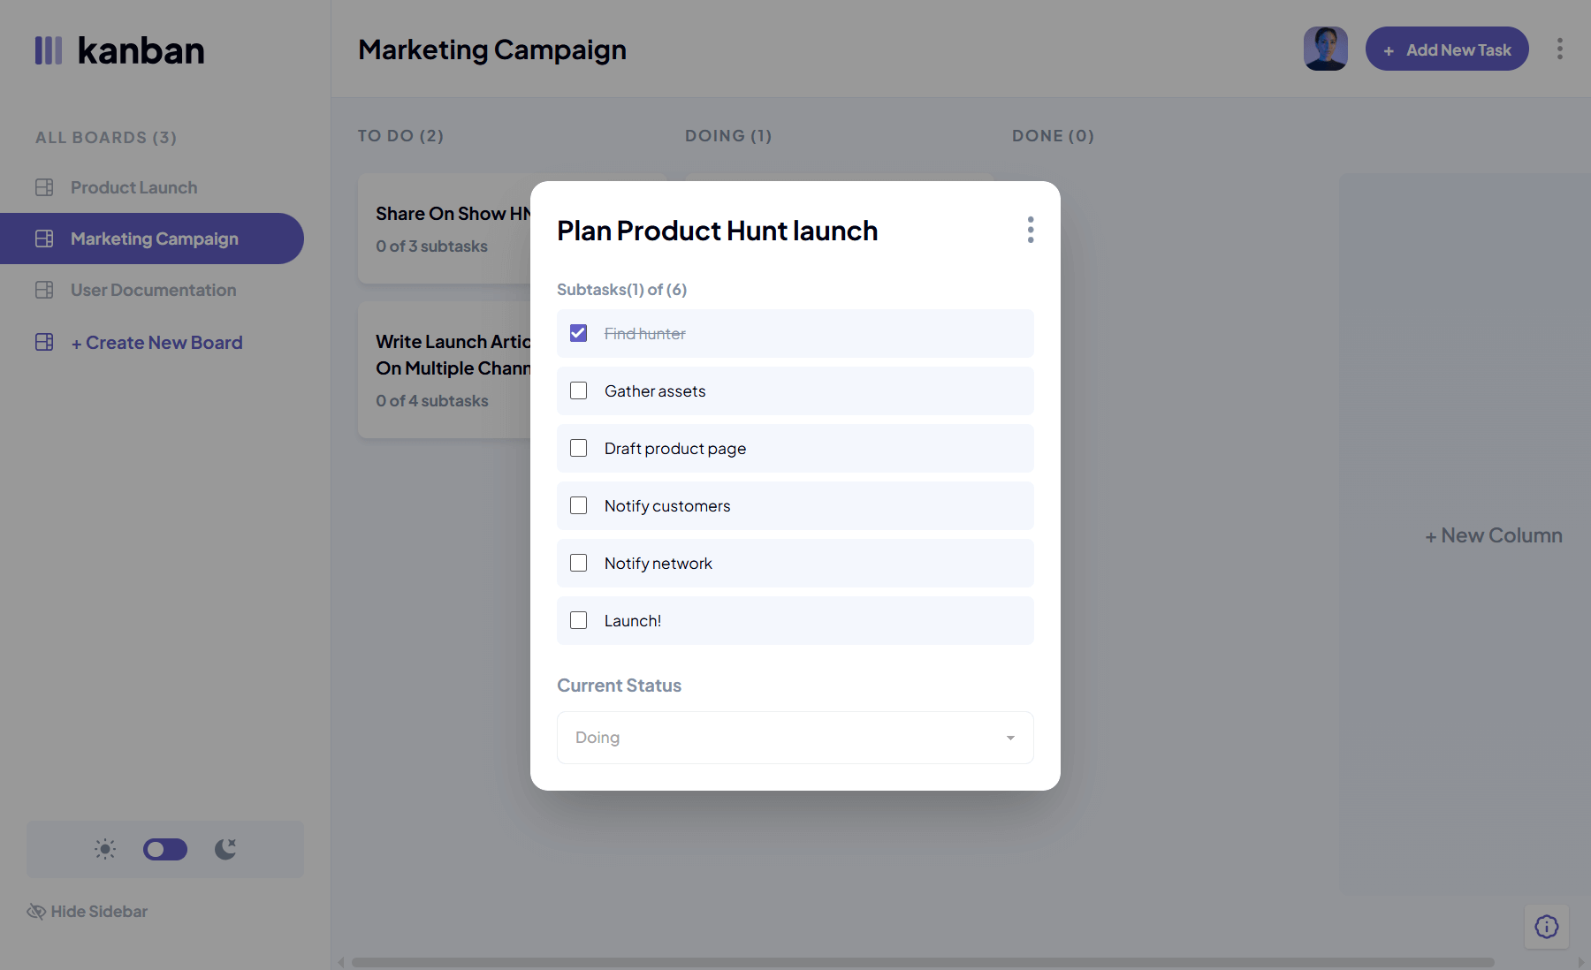The width and height of the screenshot is (1591, 970).
Task: Click Create New Board
Action: 156,342
